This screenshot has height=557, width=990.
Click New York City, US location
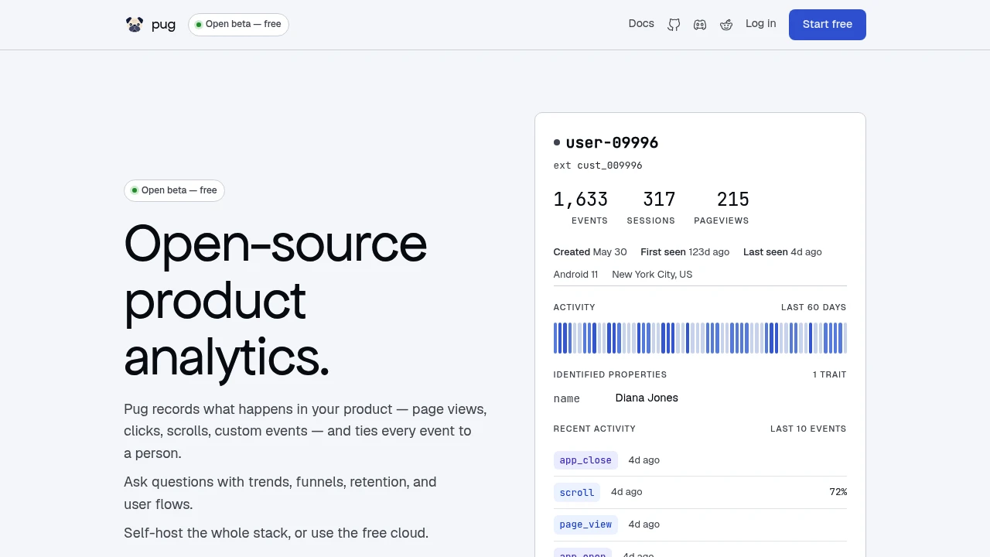(x=652, y=275)
